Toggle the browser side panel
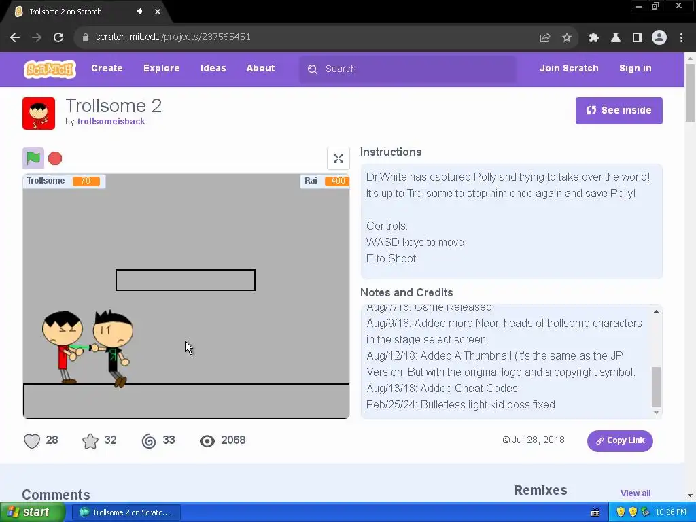Screen dimensions: 696x522 [638, 38]
